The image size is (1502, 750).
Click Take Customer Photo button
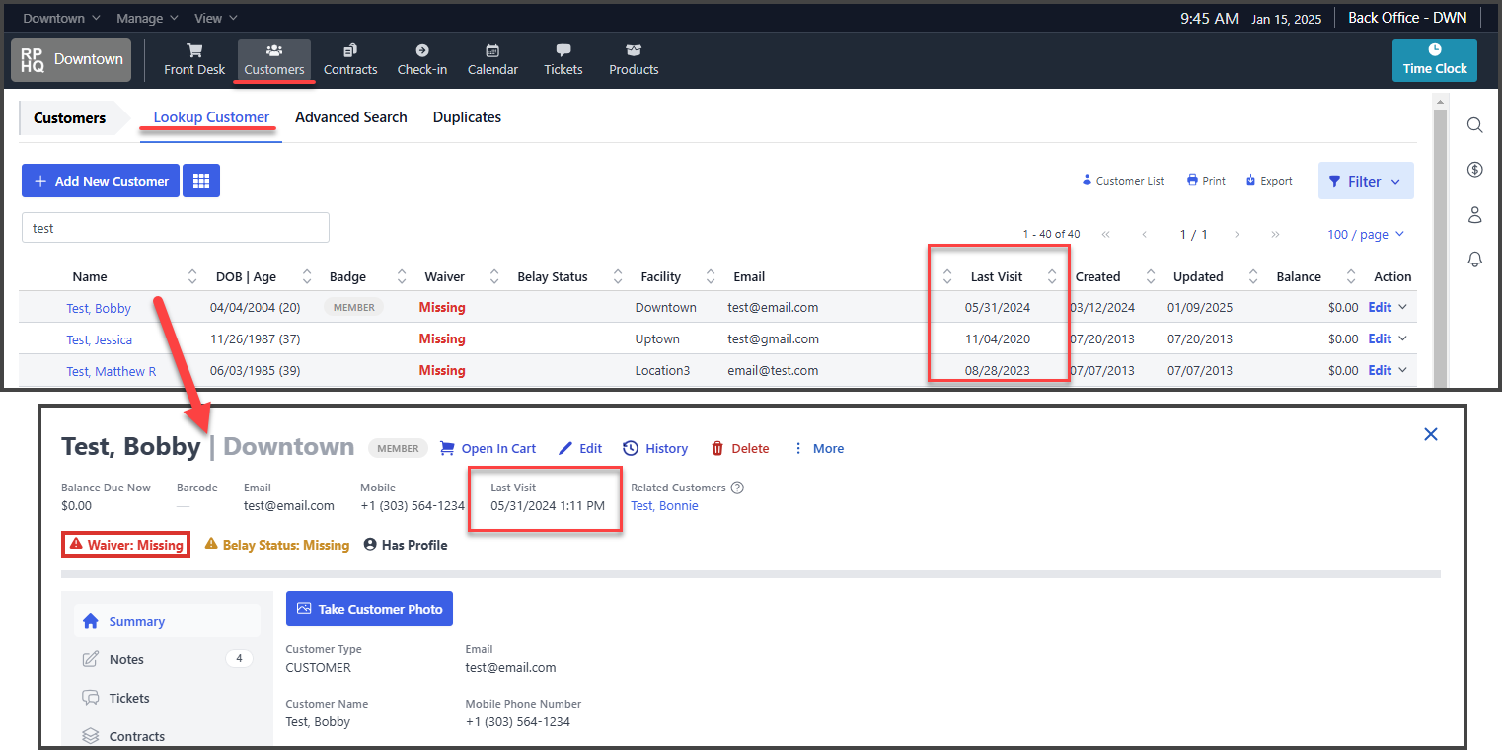point(369,609)
